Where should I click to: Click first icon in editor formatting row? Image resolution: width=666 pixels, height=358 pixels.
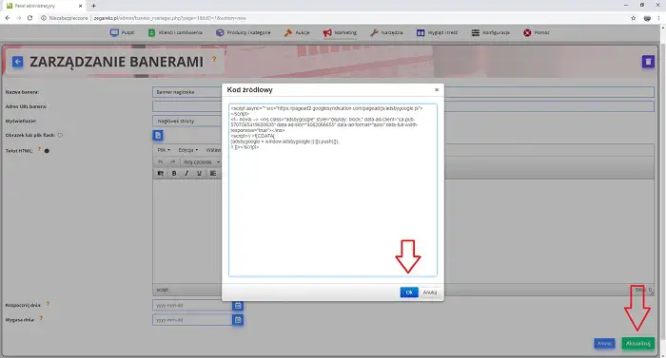(x=161, y=174)
